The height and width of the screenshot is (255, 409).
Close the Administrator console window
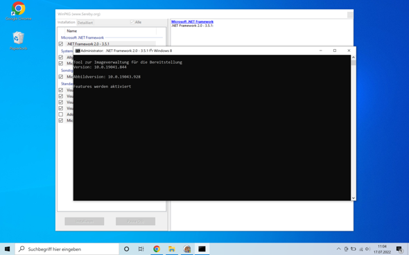(x=349, y=51)
